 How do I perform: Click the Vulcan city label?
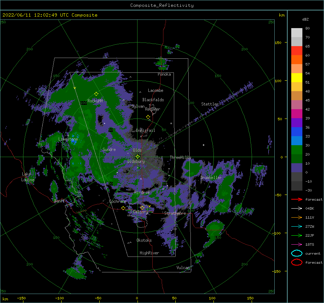pyautogui.click(x=183, y=268)
